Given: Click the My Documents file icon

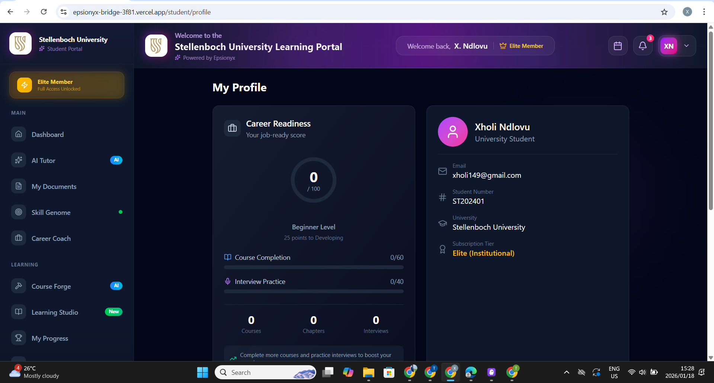Looking at the screenshot, I should [19, 186].
